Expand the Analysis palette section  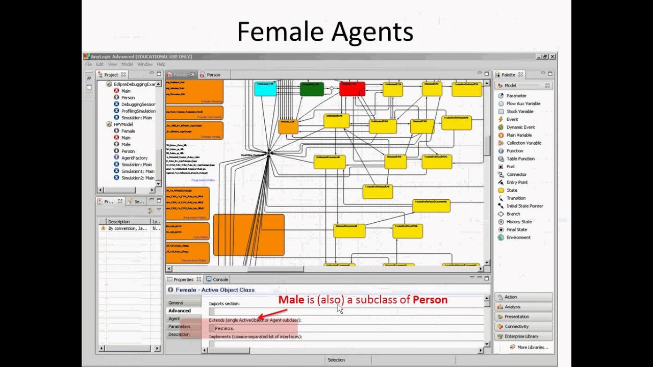[x=523, y=307]
